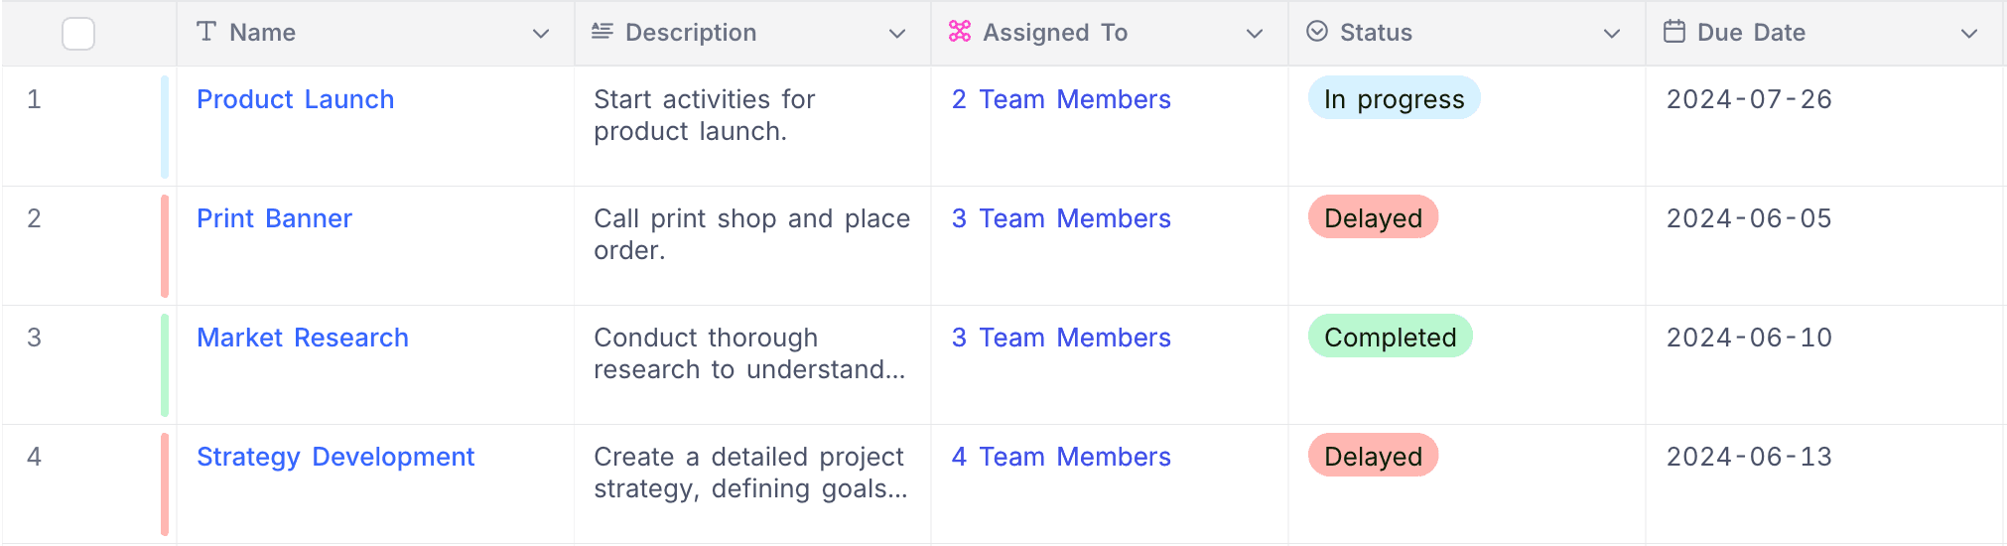Screen dimensions: 2007x546
Task: Expand the Description column options chevron
Action: tap(897, 34)
